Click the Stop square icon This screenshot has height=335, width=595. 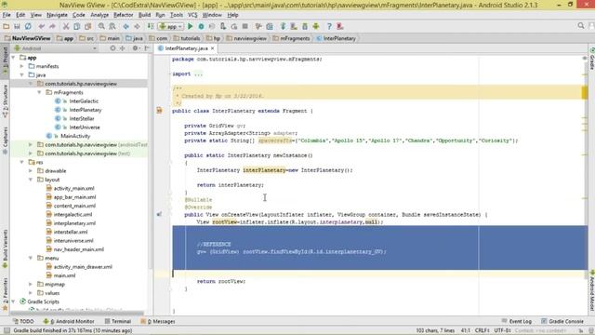(245, 26)
